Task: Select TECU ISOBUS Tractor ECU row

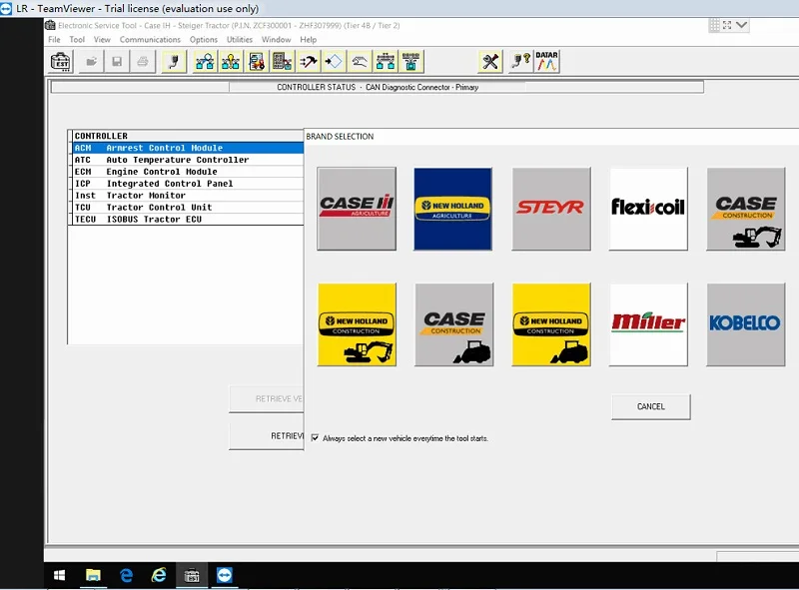Action: pyautogui.click(x=188, y=219)
